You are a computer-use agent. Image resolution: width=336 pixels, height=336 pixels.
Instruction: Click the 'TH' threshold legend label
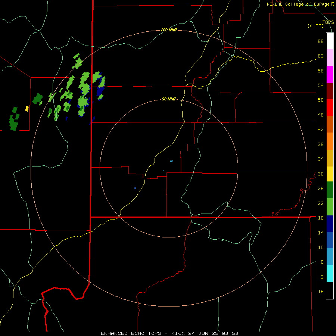[x=321, y=292]
